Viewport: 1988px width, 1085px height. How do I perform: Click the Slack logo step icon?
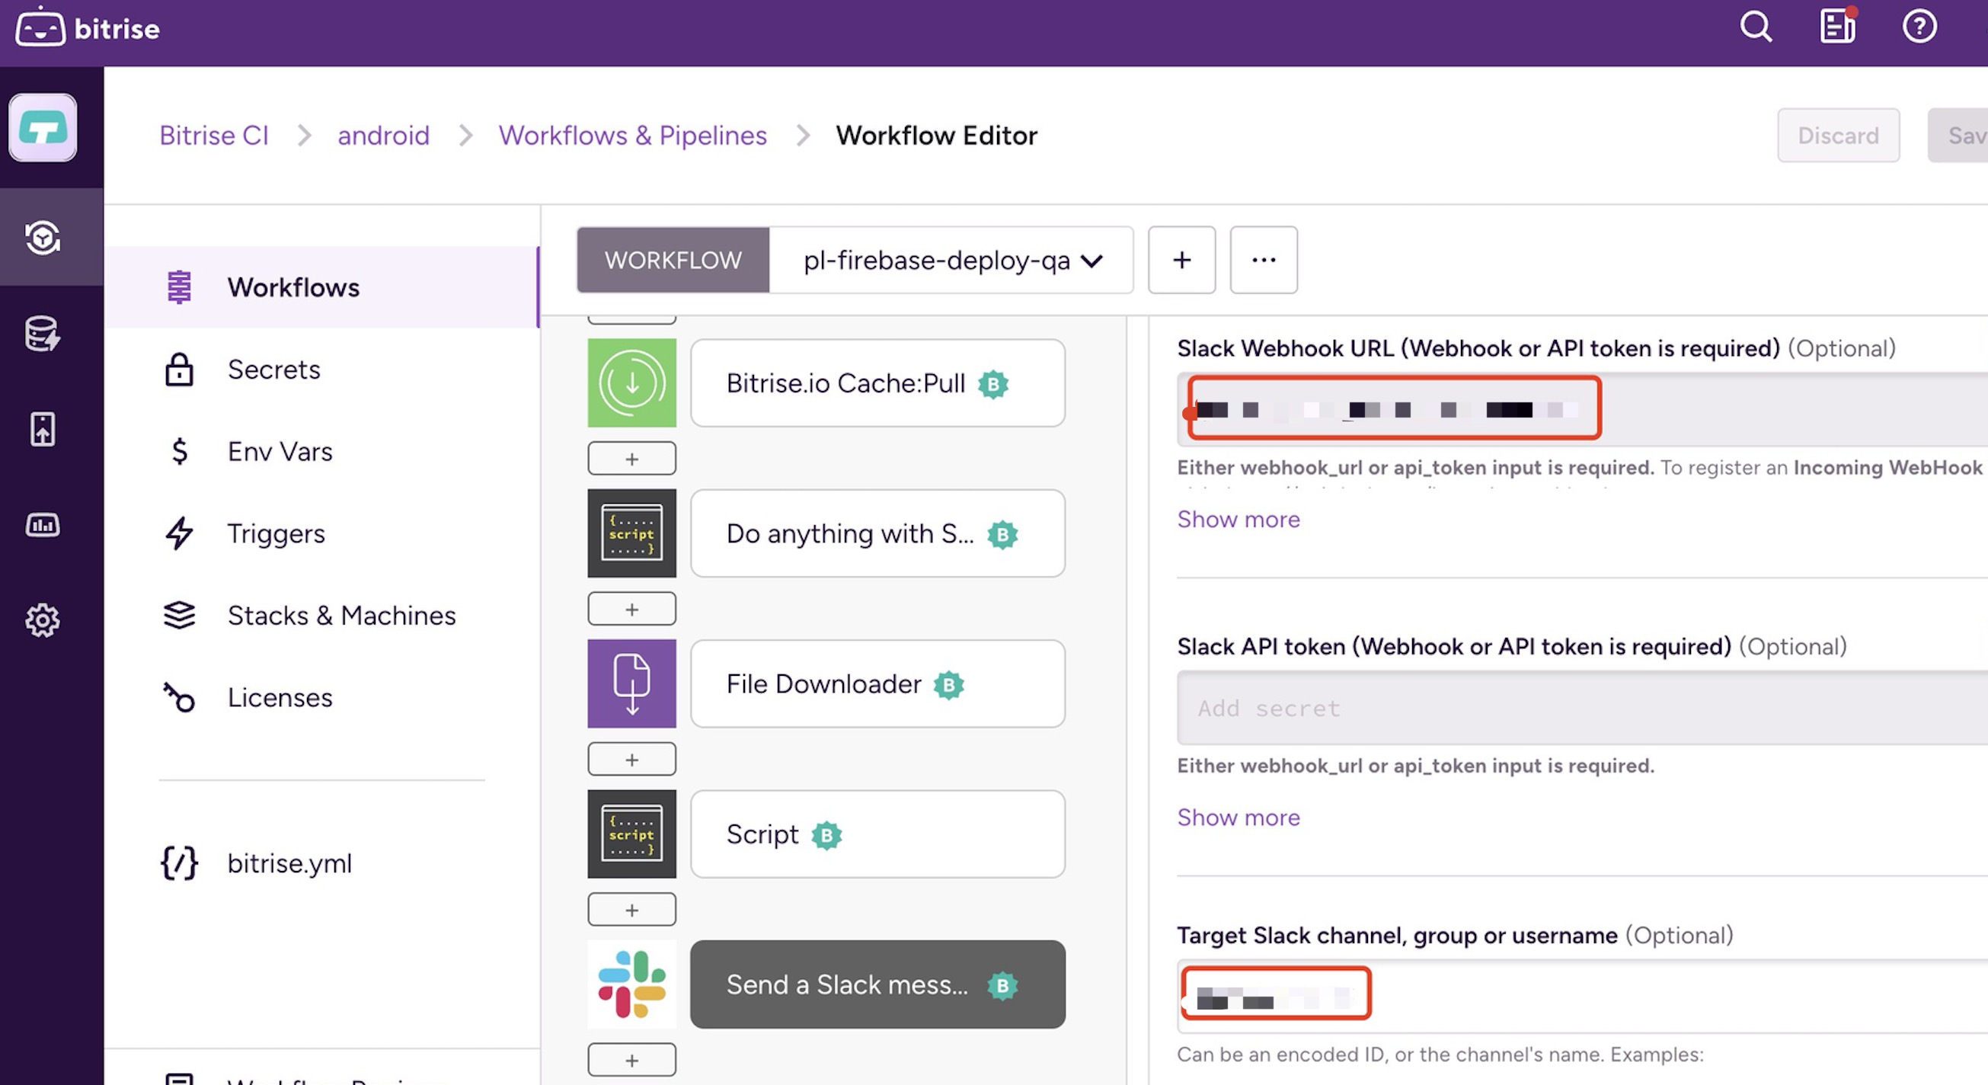pyautogui.click(x=632, y=984)
